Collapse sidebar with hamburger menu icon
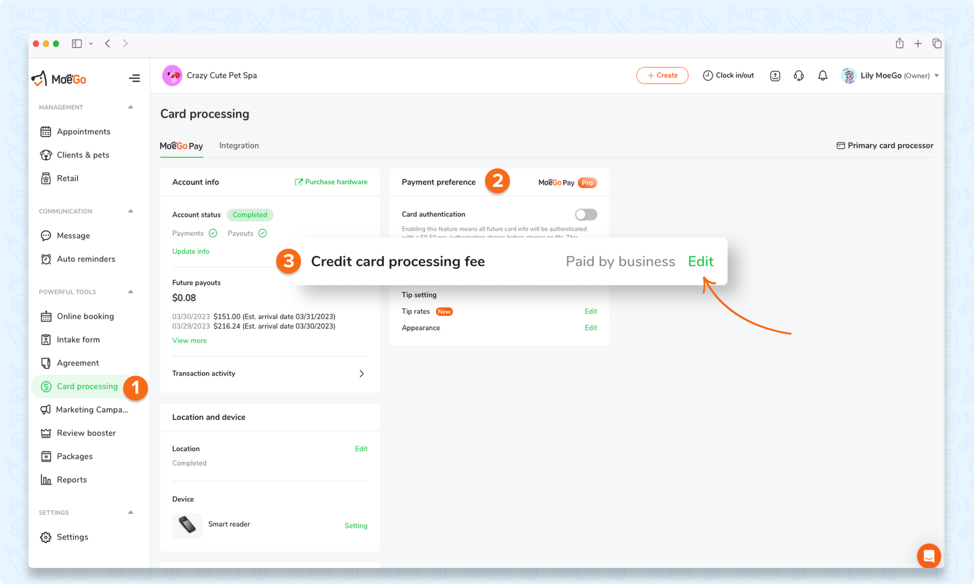This screenshot has width=974, height=584. (134, 78)
